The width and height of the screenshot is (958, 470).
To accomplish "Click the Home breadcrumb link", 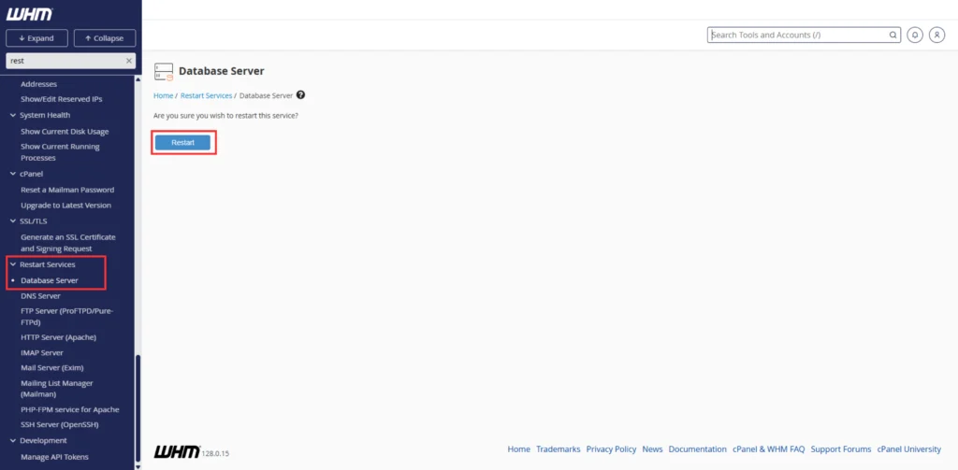I will click(163, 96).
